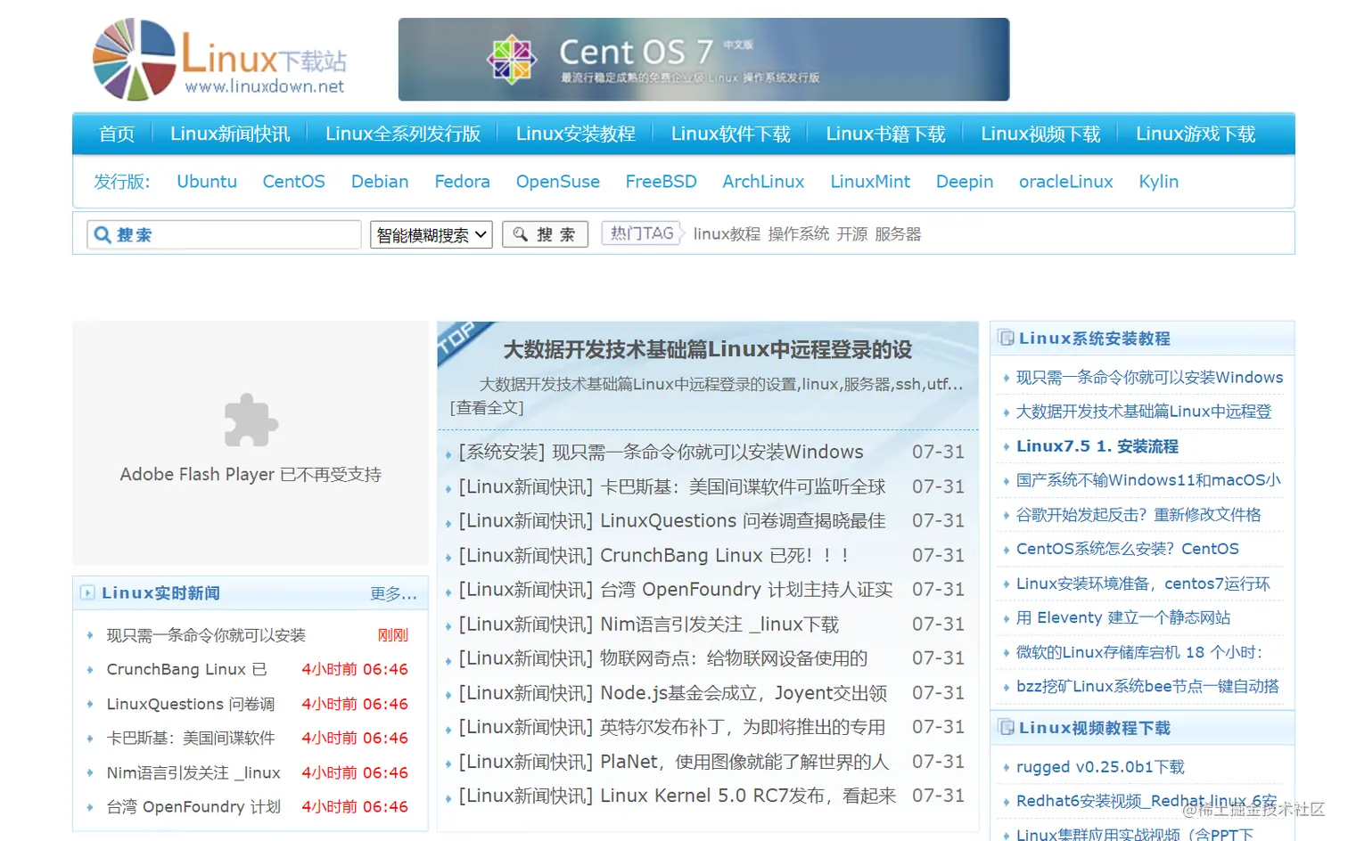Focus the 搜索 keyword input field
Viewport: 1348px width, 841px height.
pos(224,234)
